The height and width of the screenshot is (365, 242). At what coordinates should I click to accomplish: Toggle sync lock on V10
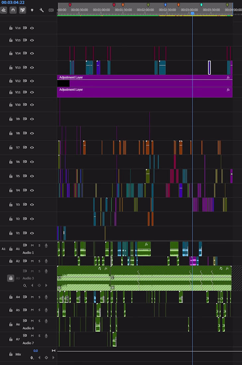pyautogui.click(x=25, y=105)
